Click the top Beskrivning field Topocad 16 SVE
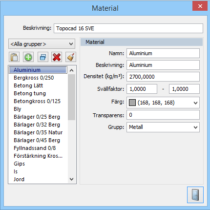Image resolution: width=210 pixels, height=210 pixels. (128, 28)
